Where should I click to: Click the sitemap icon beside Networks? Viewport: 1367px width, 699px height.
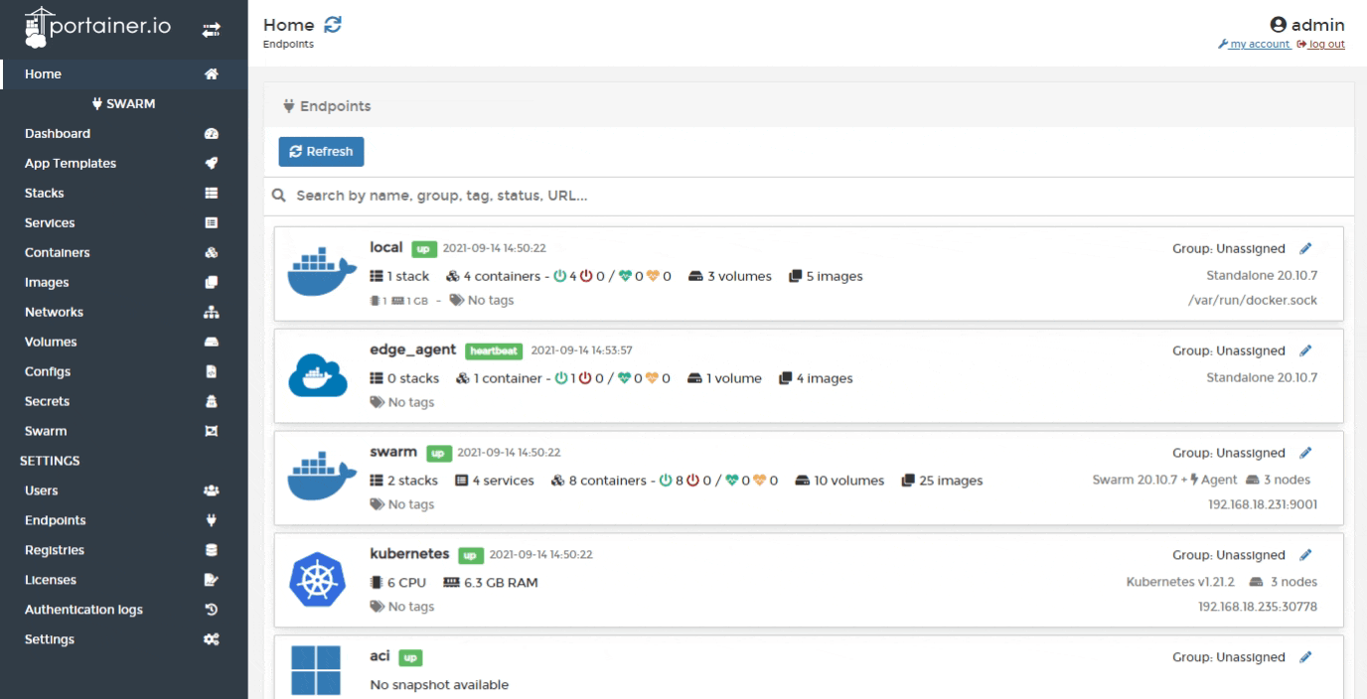[x=211, y=313]
